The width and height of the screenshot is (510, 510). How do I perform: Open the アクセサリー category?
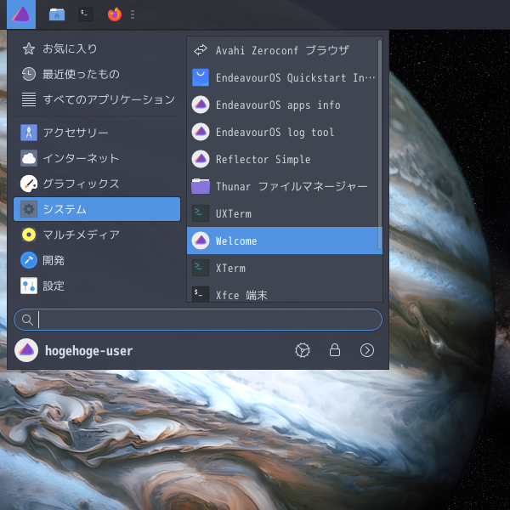[97, 133]
